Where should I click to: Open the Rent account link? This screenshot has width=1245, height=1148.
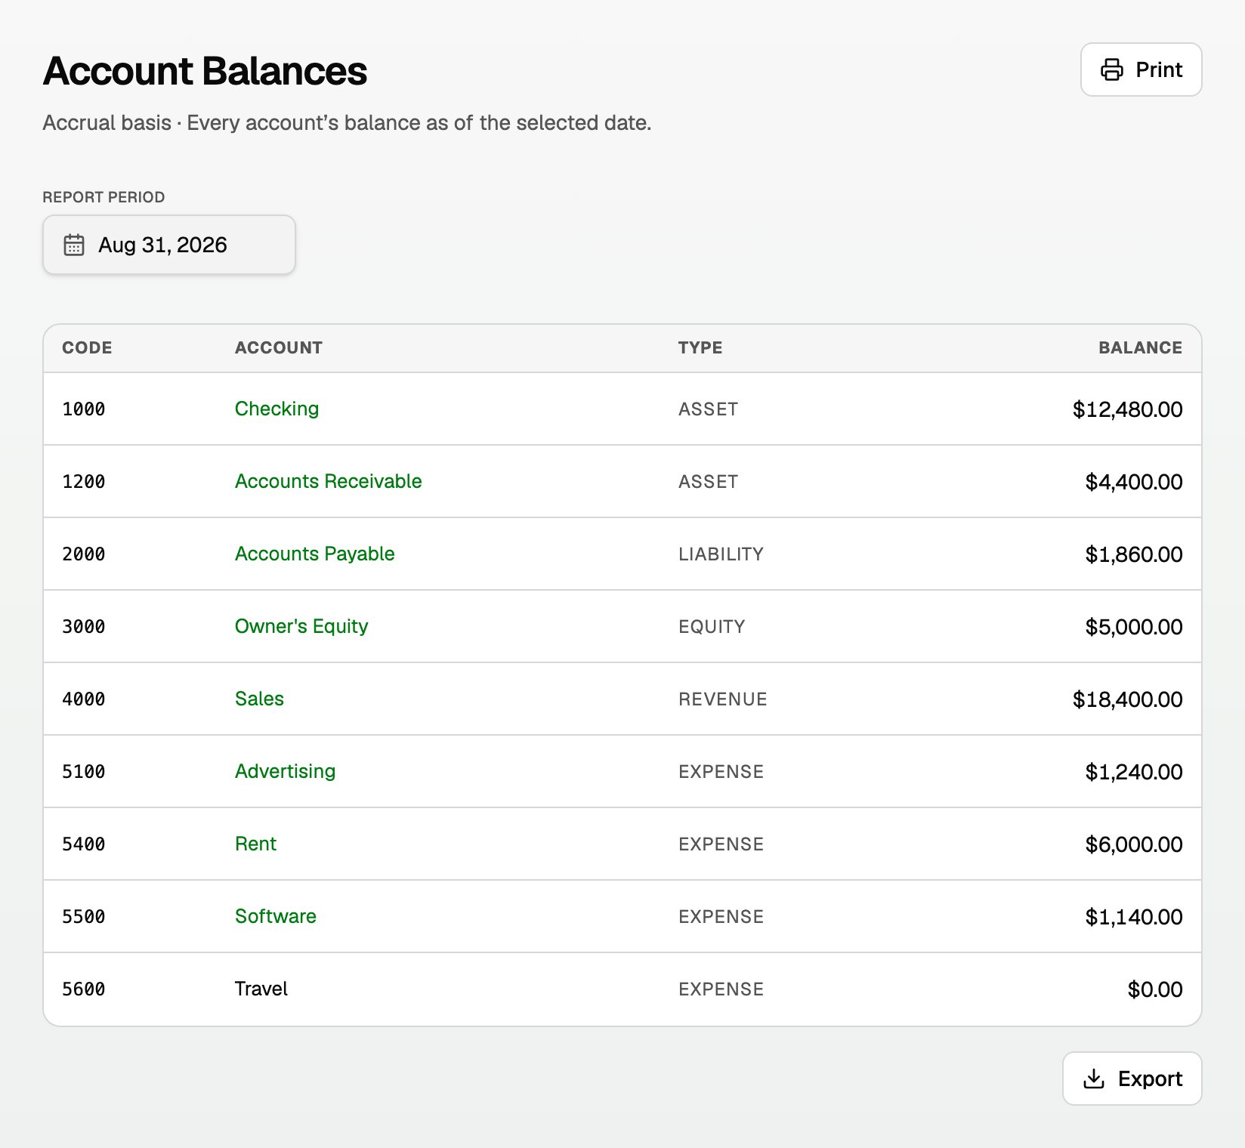(x=255, y=844)
